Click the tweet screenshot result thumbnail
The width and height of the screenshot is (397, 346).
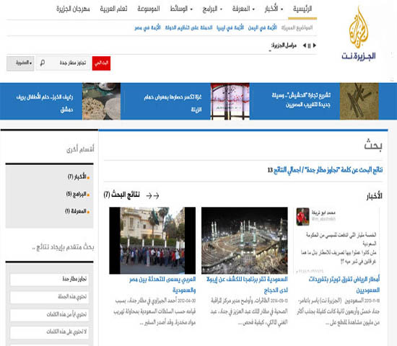click(336, 241)
